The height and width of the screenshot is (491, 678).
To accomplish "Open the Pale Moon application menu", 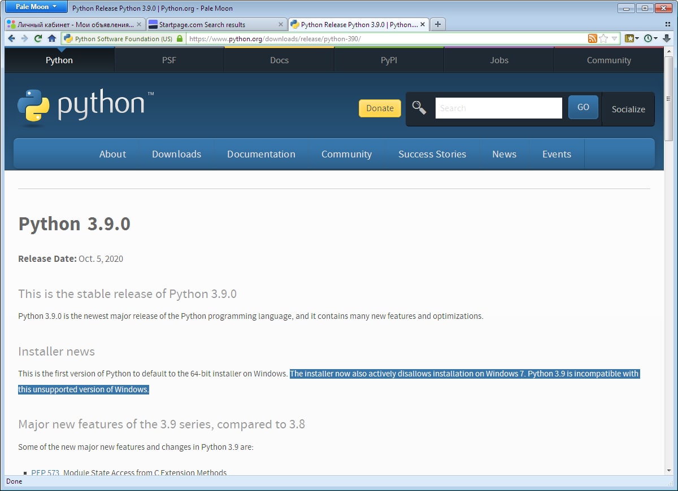I will pyautogui.click(x=36, y=7).
